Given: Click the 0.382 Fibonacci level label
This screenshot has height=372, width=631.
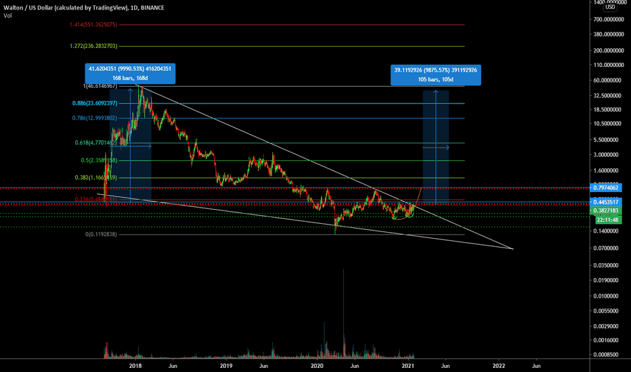Looking at the screenshot, I should point(95,177).
